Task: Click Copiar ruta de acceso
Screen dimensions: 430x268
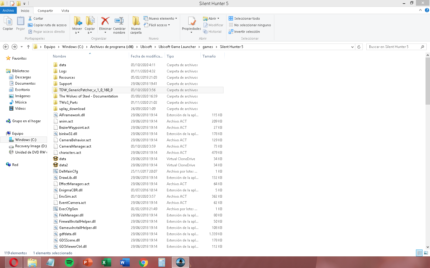Action: (x=47, y=25)
